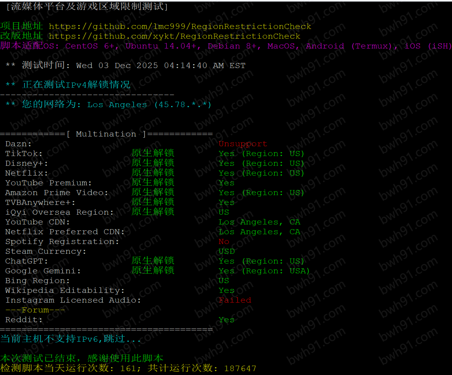This screenshot has width=452, height=375.
Task: Click the lmc999 RegionRestrictionCheck GitHub URL
Action: [x=180, y=27]
